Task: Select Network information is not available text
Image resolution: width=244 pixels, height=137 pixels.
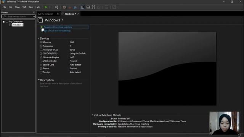Action: click(x=135, y=127)
